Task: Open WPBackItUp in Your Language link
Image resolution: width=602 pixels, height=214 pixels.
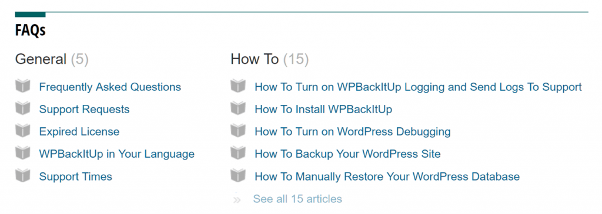Action: click(x=117, y=154)
